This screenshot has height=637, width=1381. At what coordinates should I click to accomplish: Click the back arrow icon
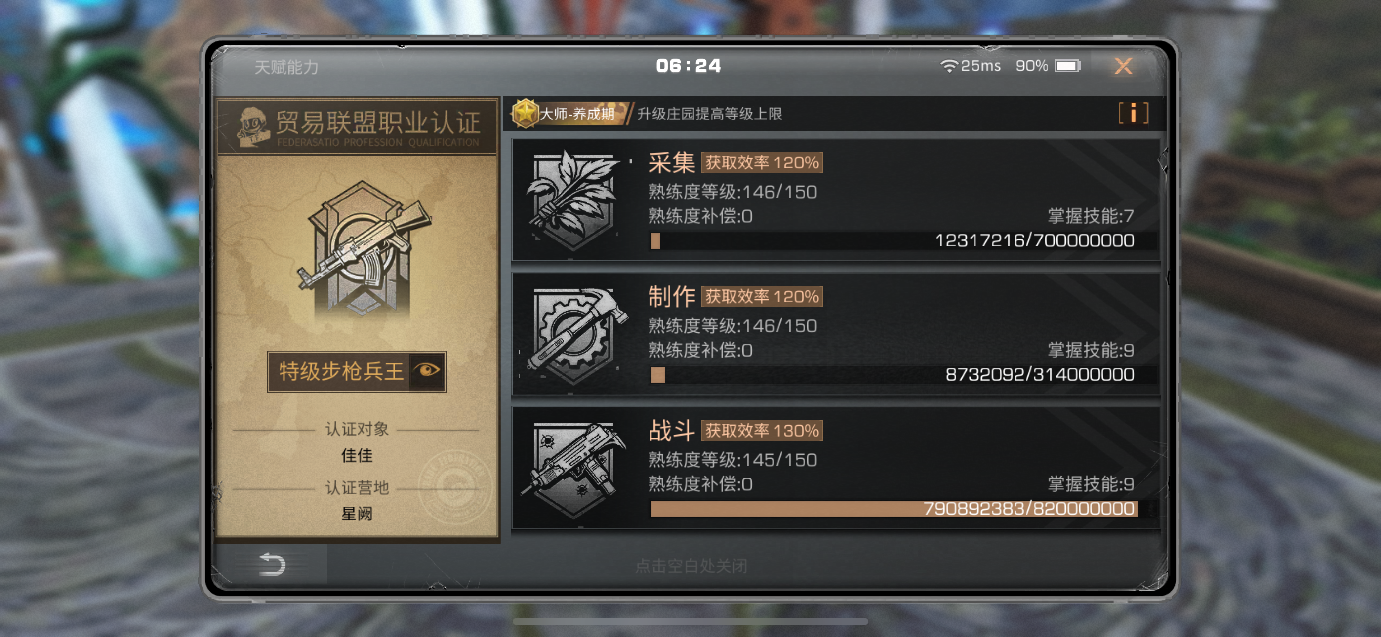(x=272, y=563)
